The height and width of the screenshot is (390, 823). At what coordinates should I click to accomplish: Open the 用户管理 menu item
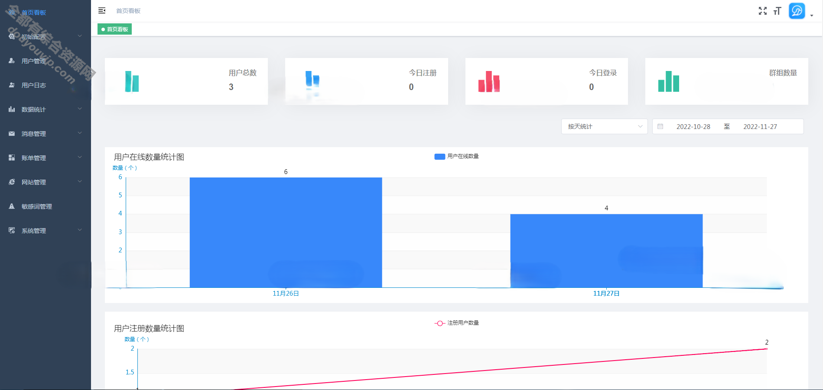[46, 61]
